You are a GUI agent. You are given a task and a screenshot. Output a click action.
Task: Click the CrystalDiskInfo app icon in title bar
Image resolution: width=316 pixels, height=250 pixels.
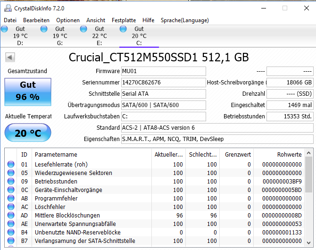(x=8, y=8)
